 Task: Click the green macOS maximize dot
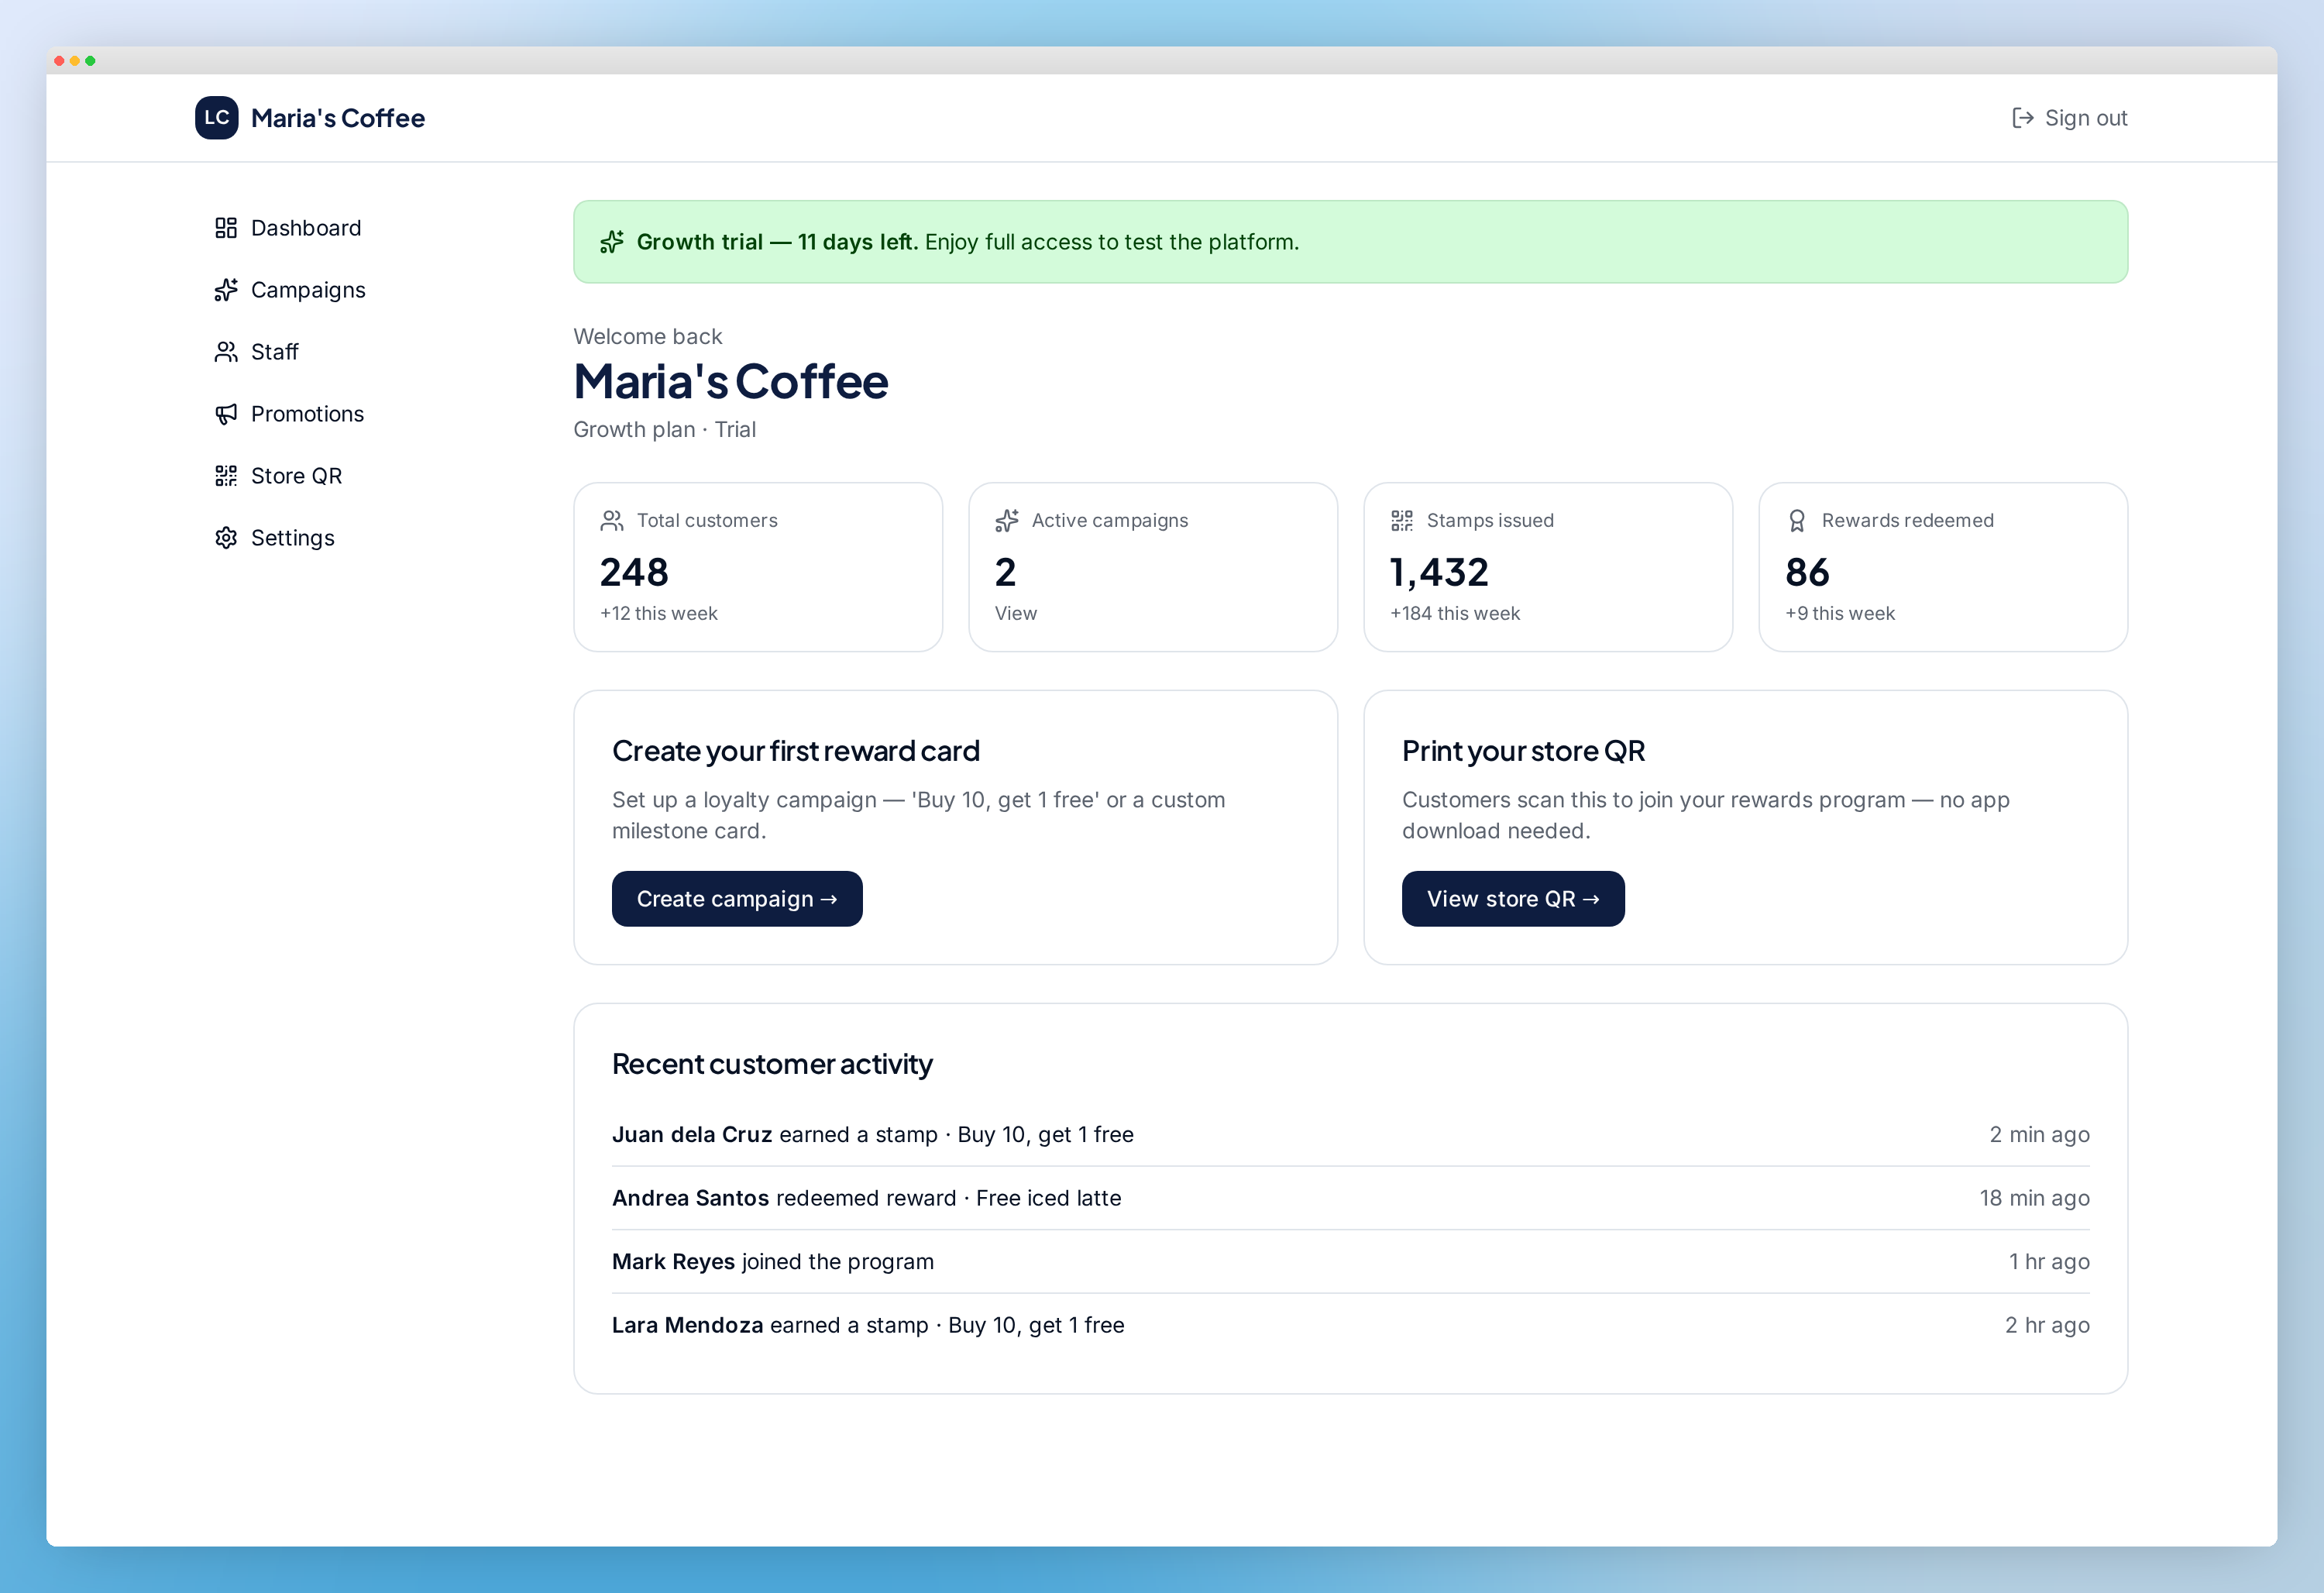[90, 61]
